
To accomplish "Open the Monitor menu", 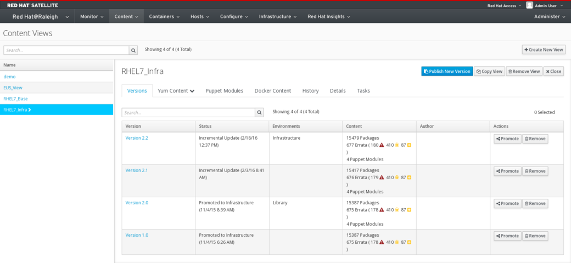I will [x=92, y=16].
